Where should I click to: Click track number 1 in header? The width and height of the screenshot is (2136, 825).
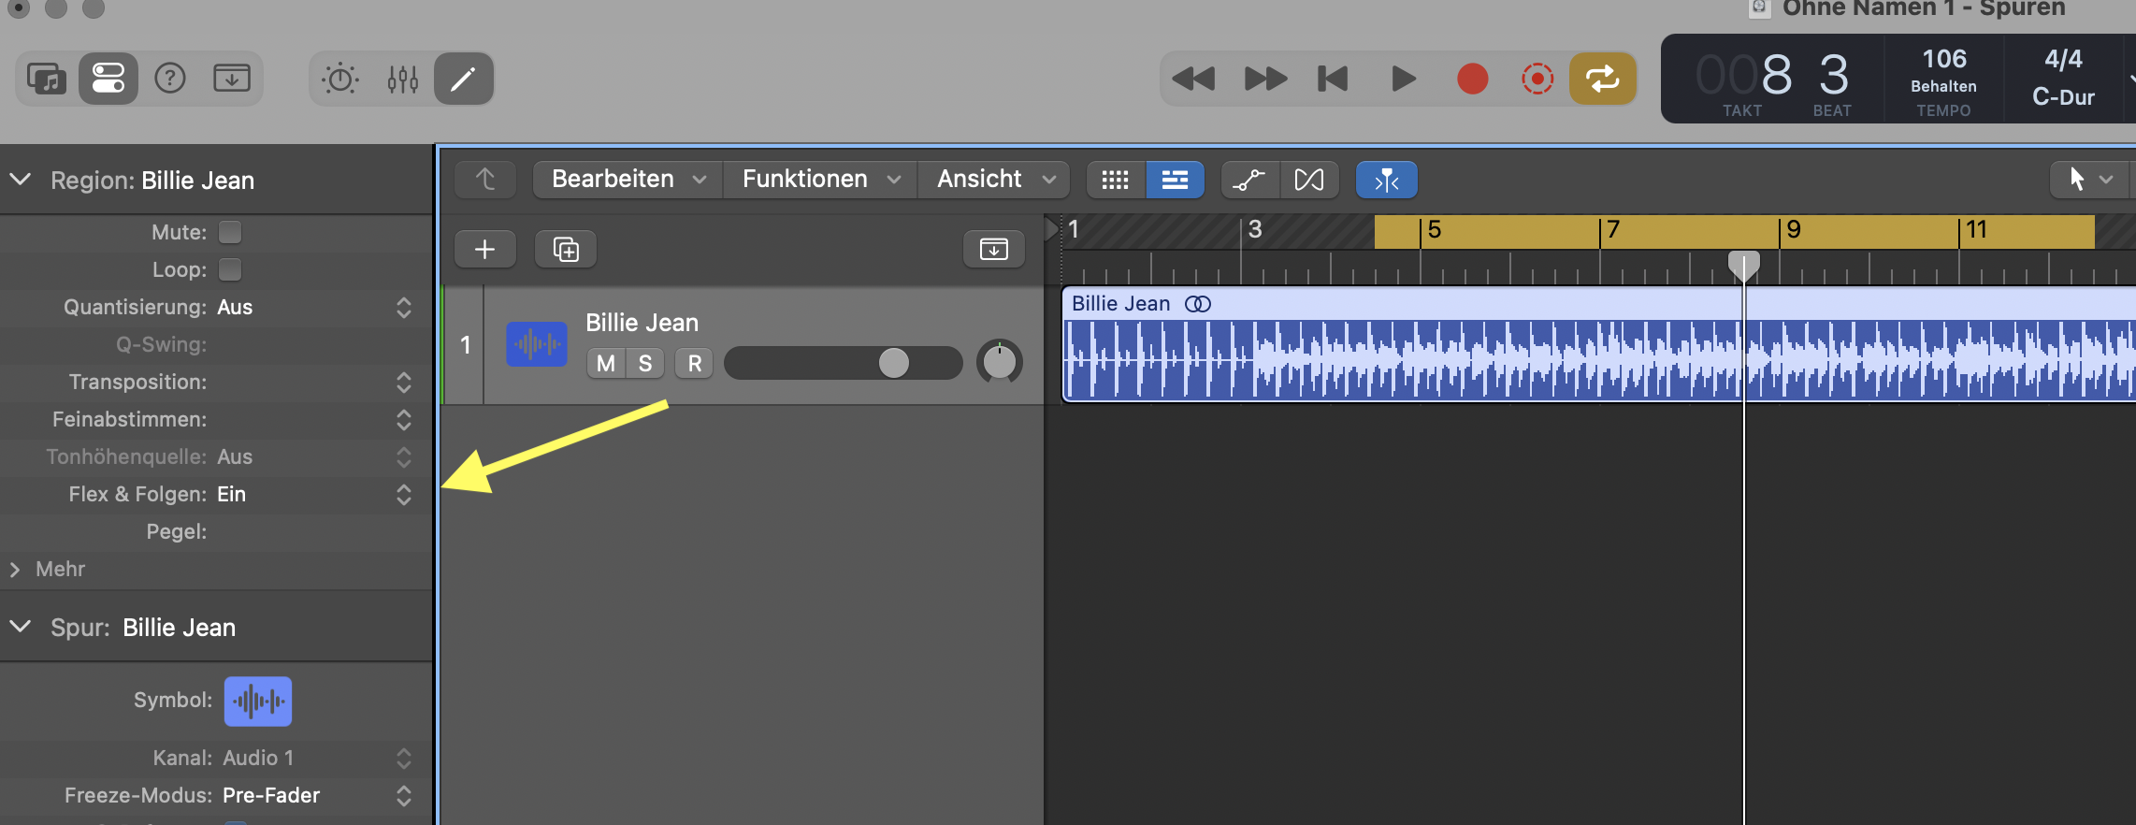pos(465,345)
